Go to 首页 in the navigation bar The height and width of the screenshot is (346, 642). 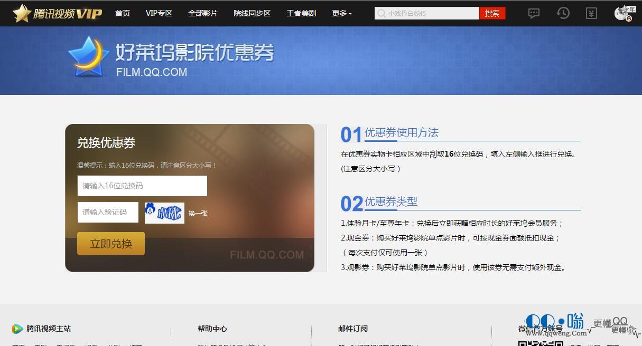[123, 13]
